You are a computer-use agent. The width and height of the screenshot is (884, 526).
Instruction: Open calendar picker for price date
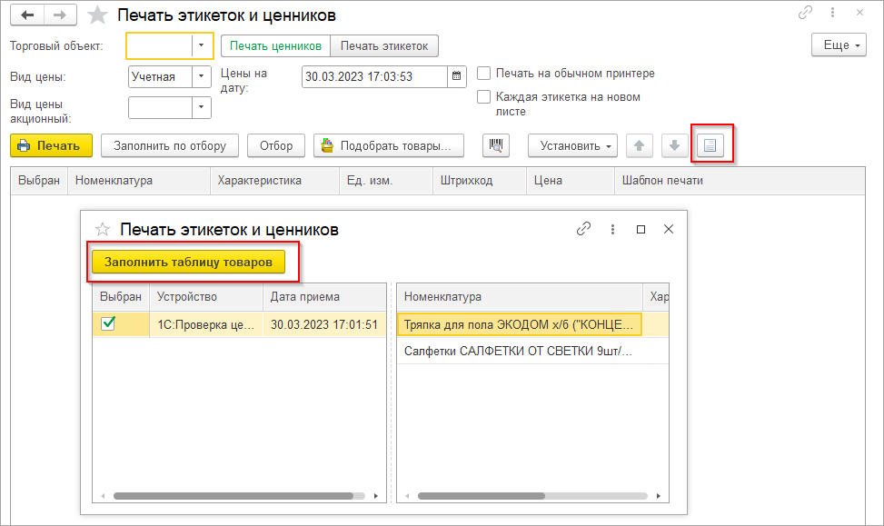(457, 76)
